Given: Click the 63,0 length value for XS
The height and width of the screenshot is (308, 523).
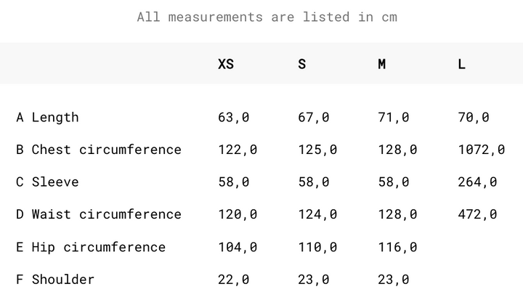Looking at the screenshot, I should click(x=233, y=117).
